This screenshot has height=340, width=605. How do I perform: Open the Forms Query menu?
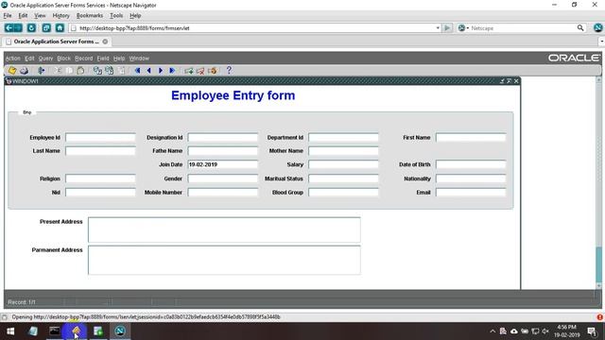coord(45,59)
